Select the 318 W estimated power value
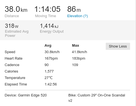This screenshot has width=136, height=106. tap(12, 26)
